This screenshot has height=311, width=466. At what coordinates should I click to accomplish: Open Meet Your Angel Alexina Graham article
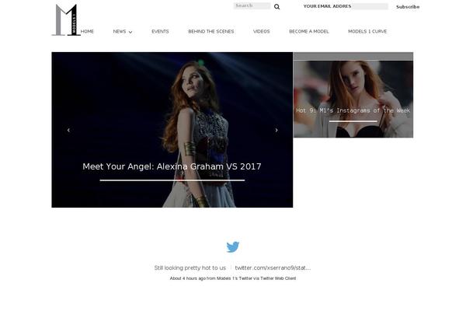click(x=172, y=166)
